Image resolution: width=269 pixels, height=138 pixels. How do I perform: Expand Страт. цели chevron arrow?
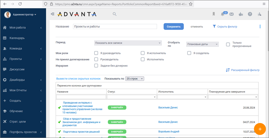pyautogui.click(x=41, y=122)
